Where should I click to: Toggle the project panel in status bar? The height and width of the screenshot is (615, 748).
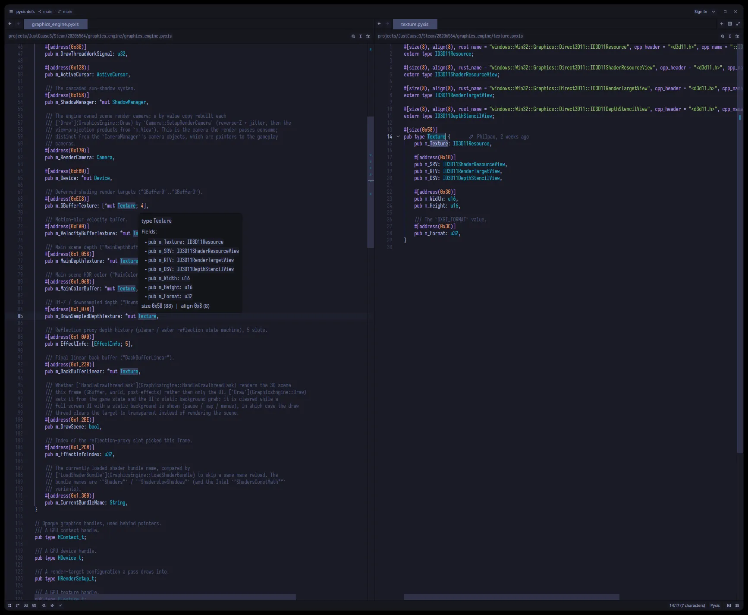tap(9, 606)
